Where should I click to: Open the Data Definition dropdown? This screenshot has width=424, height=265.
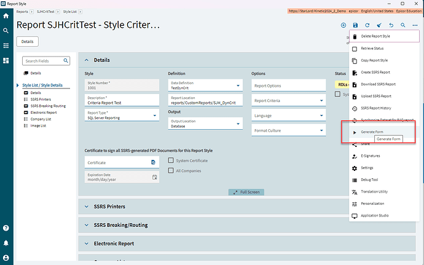[x=238, y=85]
